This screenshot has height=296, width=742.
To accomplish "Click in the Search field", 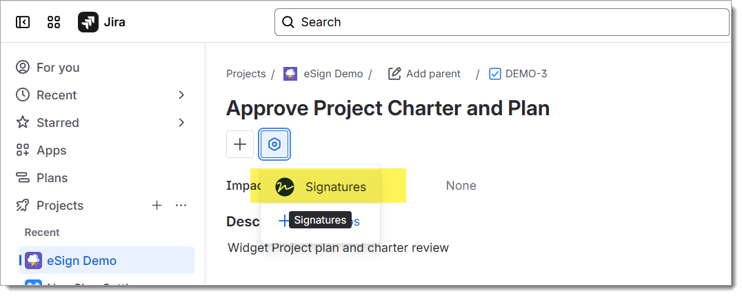I will pyautogui.click(x=501, y=22).
